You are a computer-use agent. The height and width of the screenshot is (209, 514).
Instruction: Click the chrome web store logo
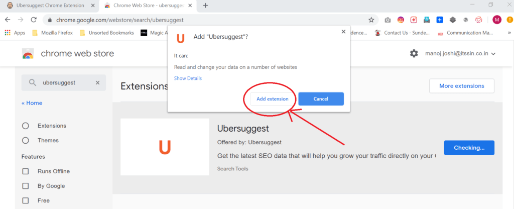28,53
